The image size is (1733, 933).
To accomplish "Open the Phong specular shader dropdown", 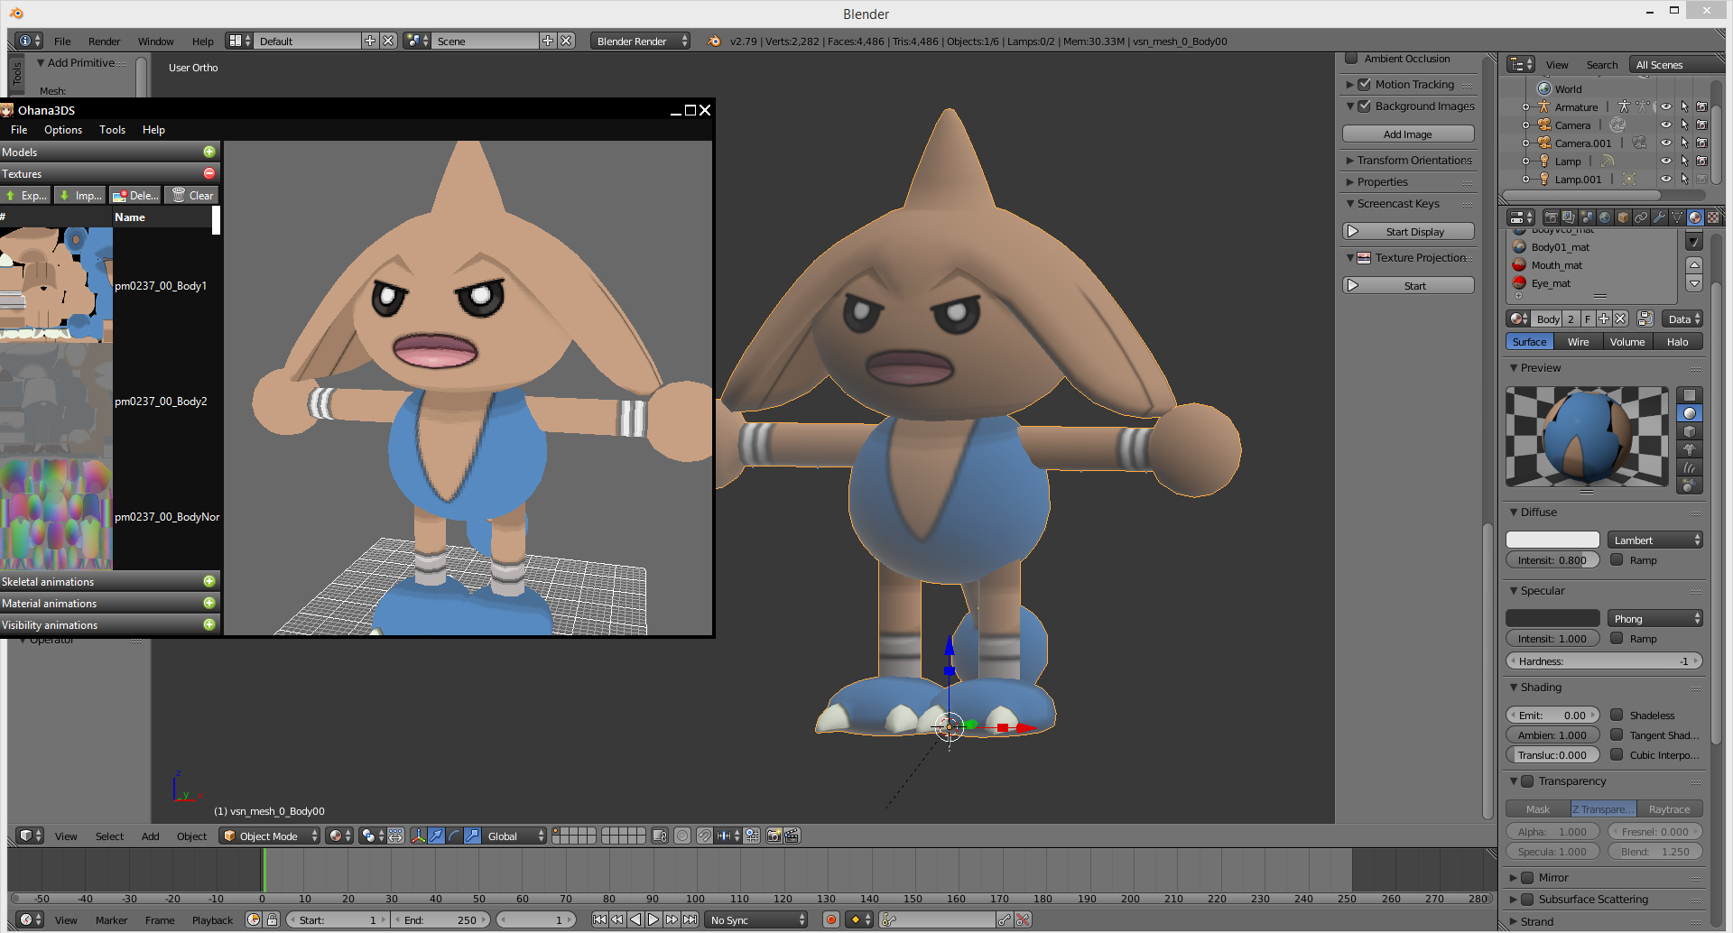I will [x=1654, y=618].
